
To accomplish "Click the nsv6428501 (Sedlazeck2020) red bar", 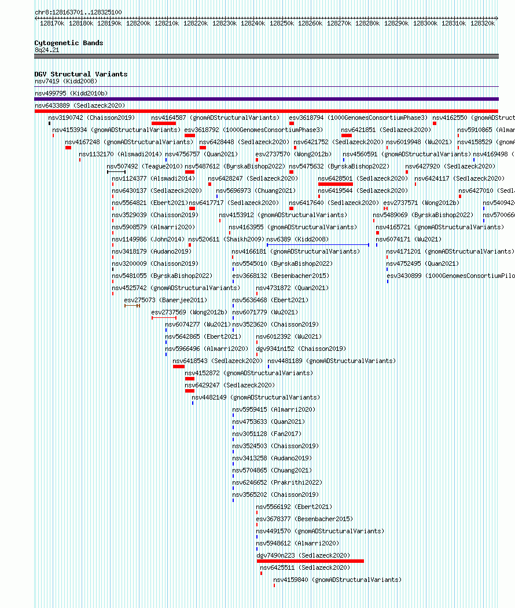I will [x=335, y=184].
